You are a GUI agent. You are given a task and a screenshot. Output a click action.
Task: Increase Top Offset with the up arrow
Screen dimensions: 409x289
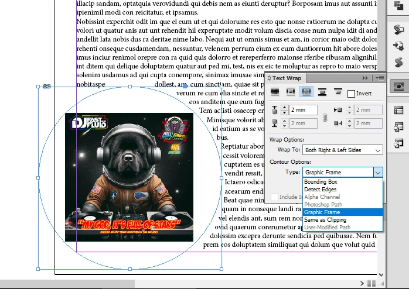[x=284, y=107]
